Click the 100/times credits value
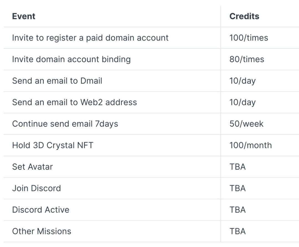299x247 pixels. tap(249, 38)
